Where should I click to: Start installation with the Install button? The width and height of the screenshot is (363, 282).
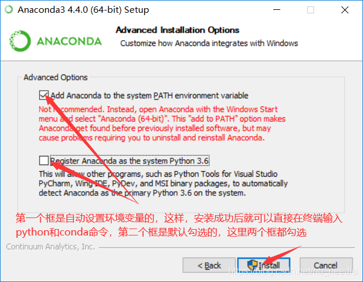click(264, 265)
